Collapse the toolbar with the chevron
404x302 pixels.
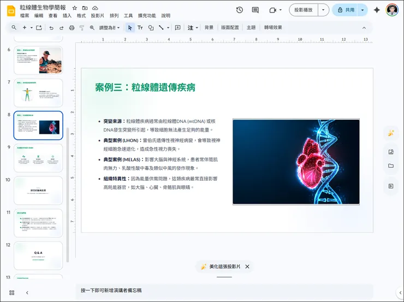click(365, 27)
